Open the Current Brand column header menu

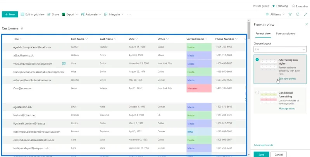pos(197,39)
